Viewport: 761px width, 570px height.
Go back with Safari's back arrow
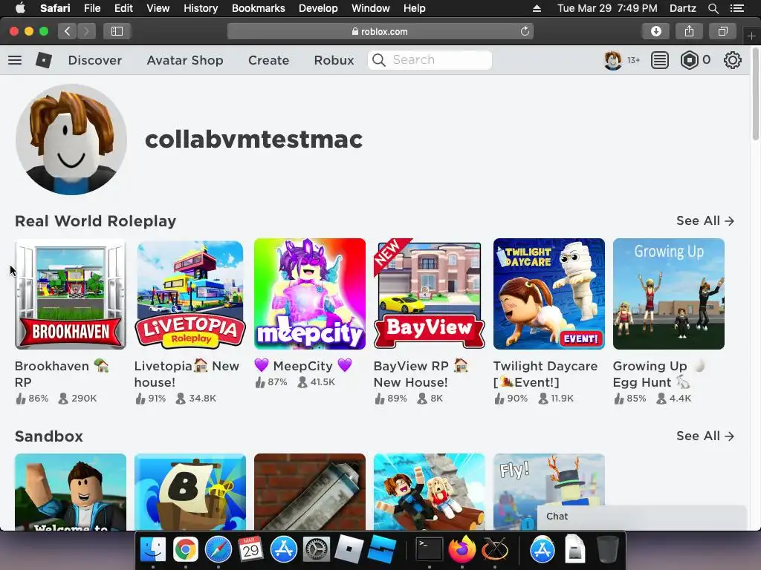tap(68, 31)
